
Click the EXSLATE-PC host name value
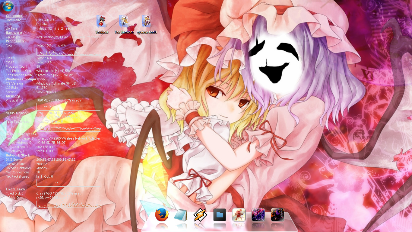pyautogui.click(x=46, y=20)
